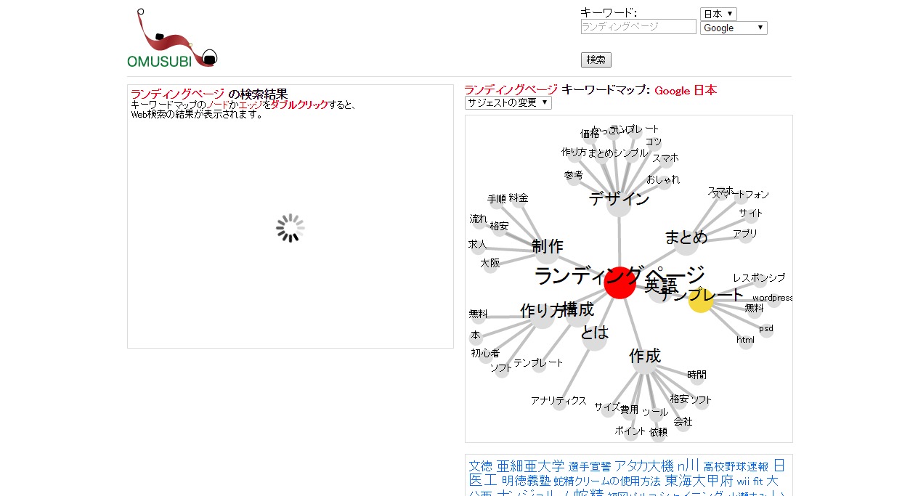Click the 亜細亜大学 tag link

click(x=530, y=466)
